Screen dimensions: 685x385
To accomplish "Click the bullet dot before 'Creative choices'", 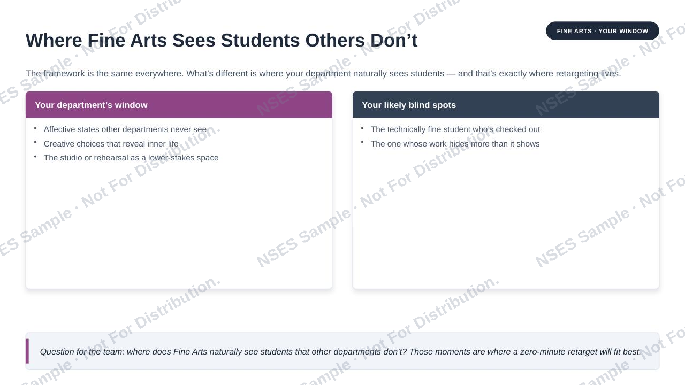I will click(x=35, y=142).
